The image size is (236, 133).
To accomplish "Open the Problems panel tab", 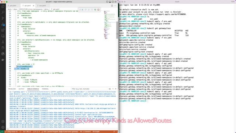I will (x=12, y=89).
